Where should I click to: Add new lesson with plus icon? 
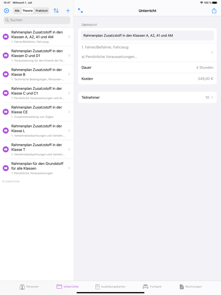tap(68, 11)
